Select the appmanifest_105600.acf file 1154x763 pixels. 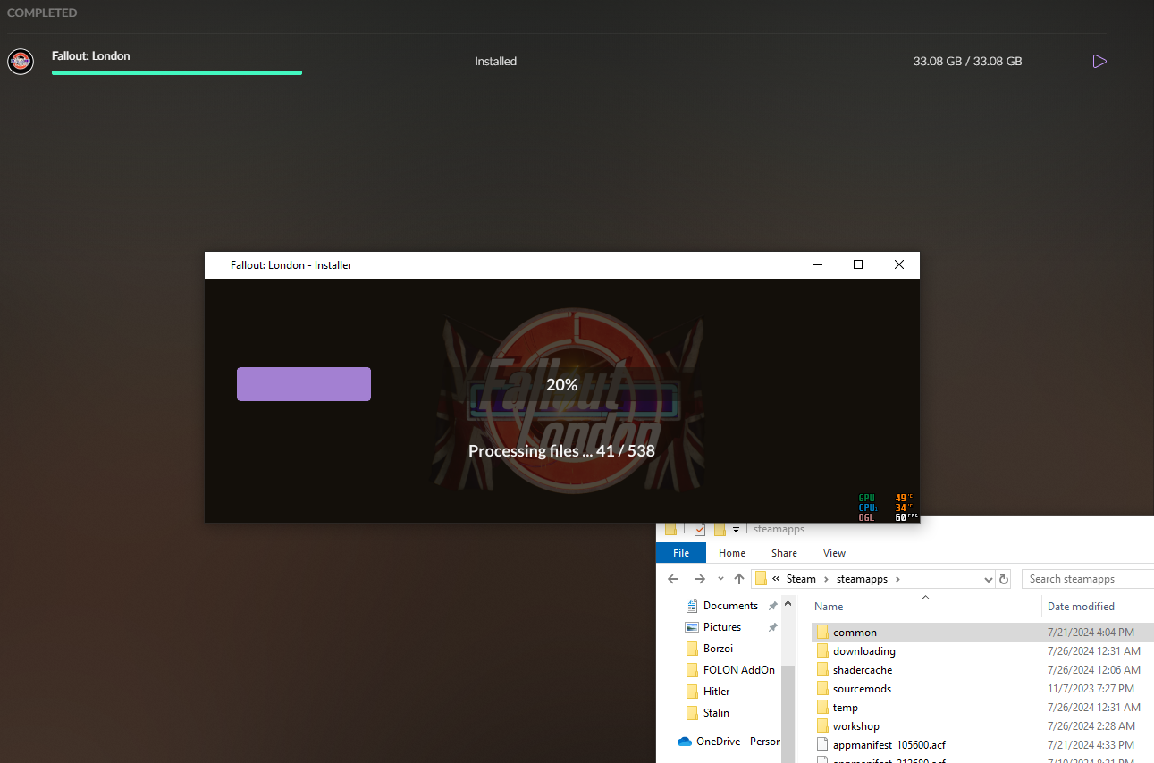coord(889,745)
